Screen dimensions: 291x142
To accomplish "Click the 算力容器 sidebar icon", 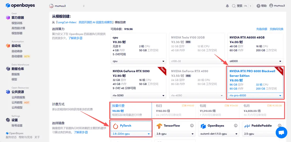I will [x=8, y=18].
